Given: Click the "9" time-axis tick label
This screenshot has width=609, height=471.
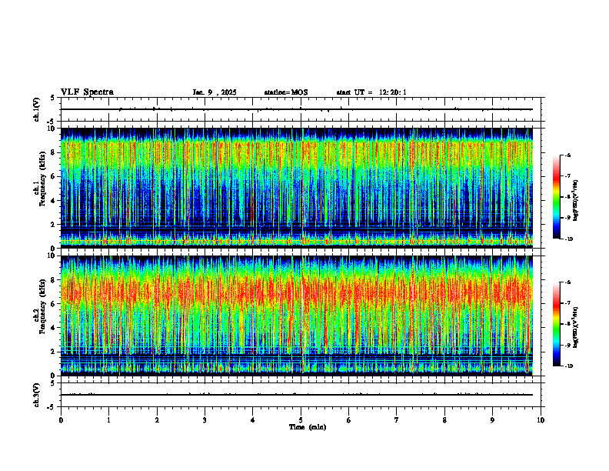Looking at the screenshot, I should tap(493, 420).
